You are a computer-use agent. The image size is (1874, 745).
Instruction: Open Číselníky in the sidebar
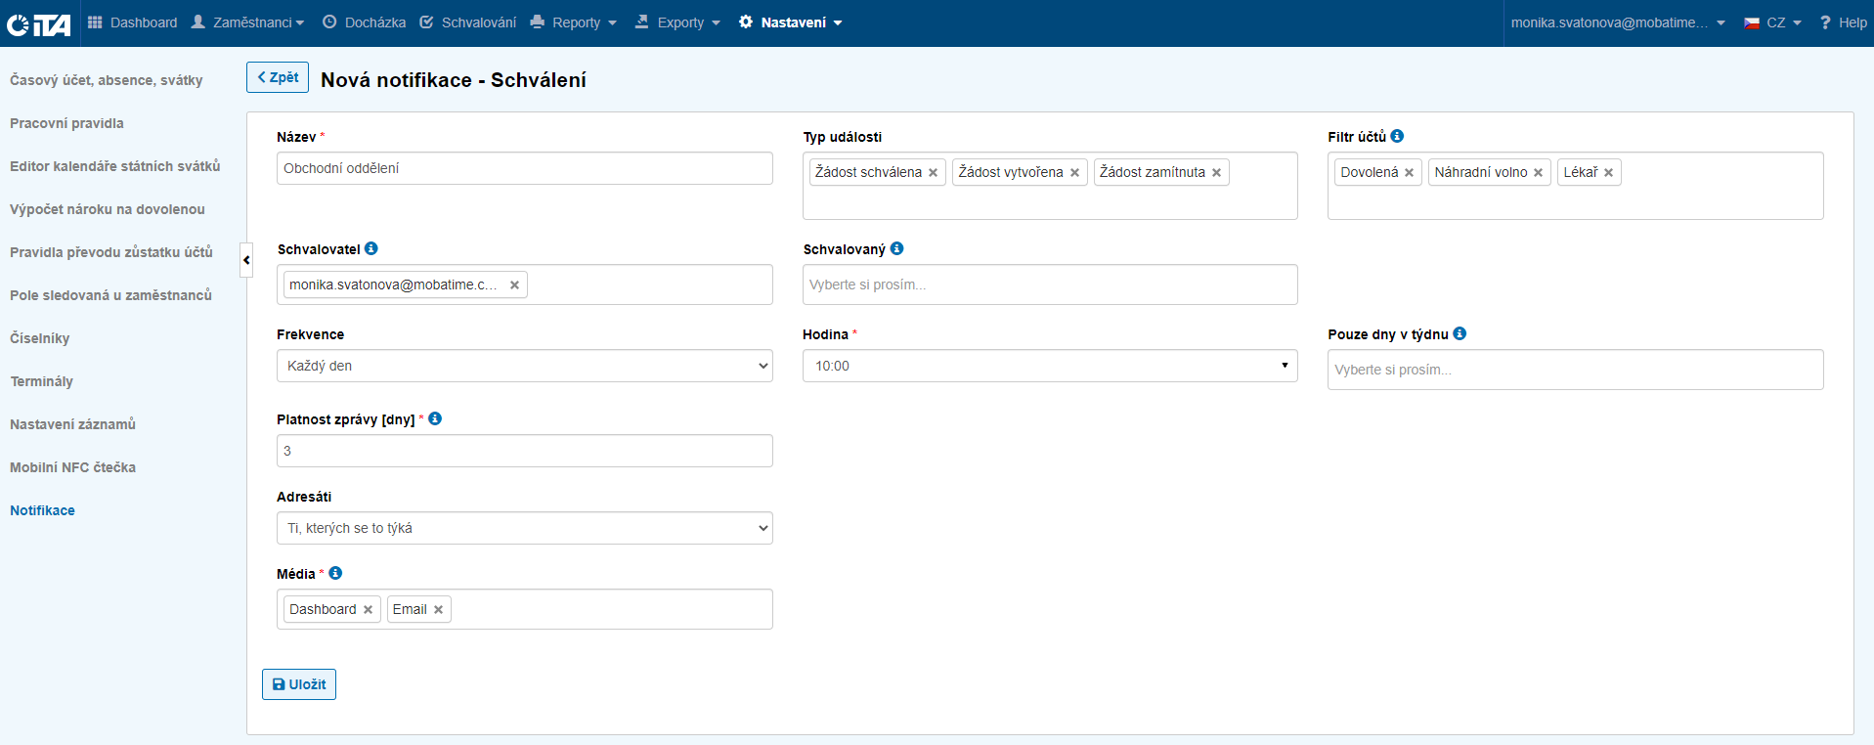tap(40, 338)
